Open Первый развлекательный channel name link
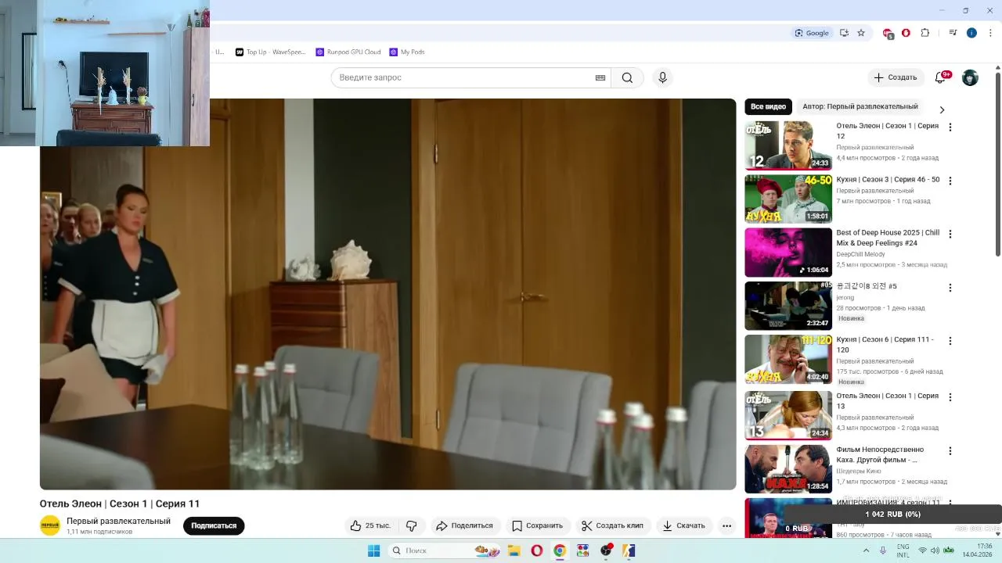The image size is (1002, 563). point(118,521)
